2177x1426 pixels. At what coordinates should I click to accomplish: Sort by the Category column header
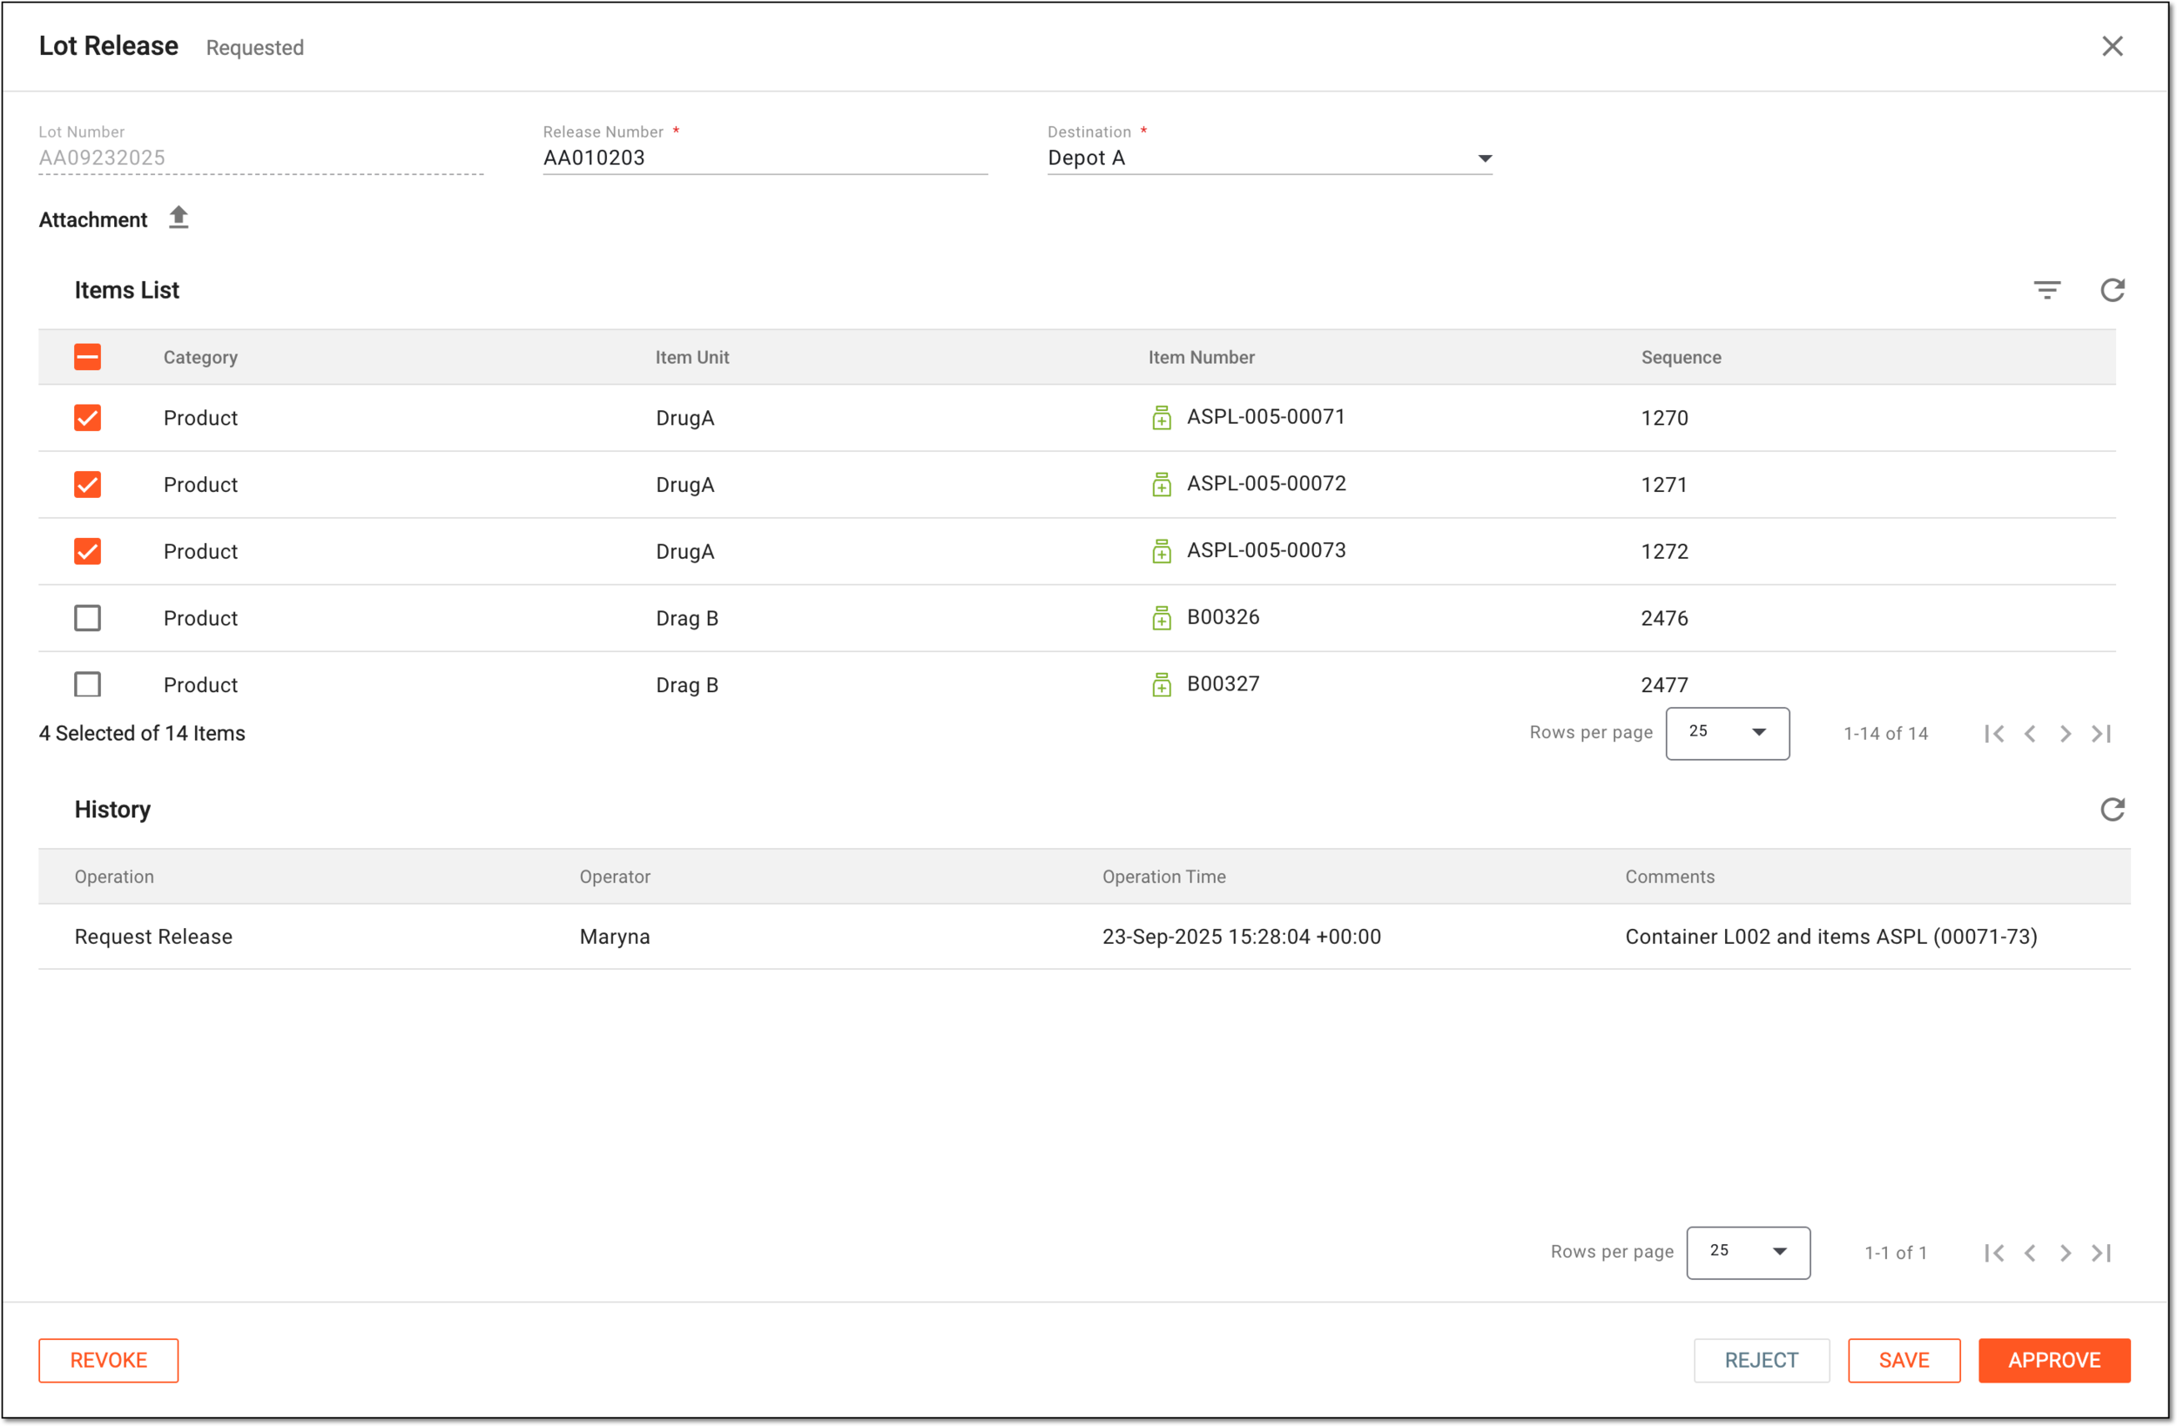tap(200, 358)
